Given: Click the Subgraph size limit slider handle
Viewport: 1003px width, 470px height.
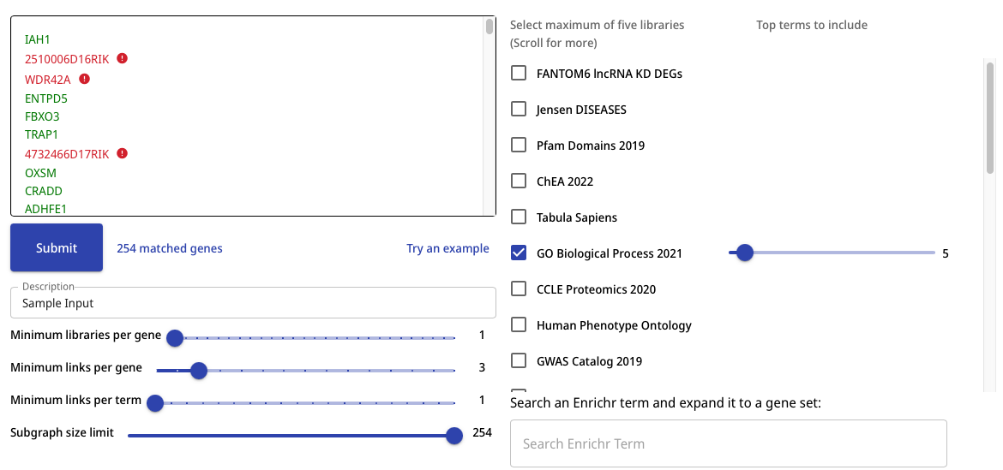Looking at the screenshot, I should (454, 436).
